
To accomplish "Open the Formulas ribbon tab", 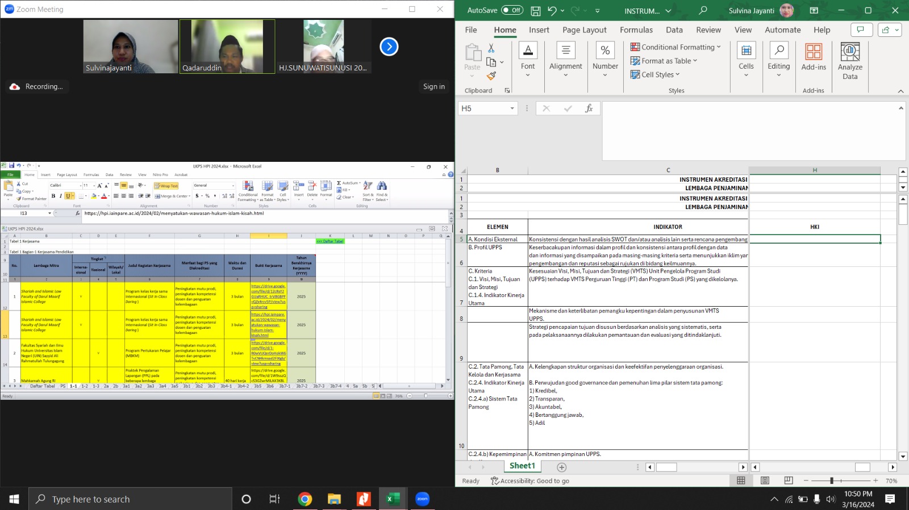I will coord(636,30).
